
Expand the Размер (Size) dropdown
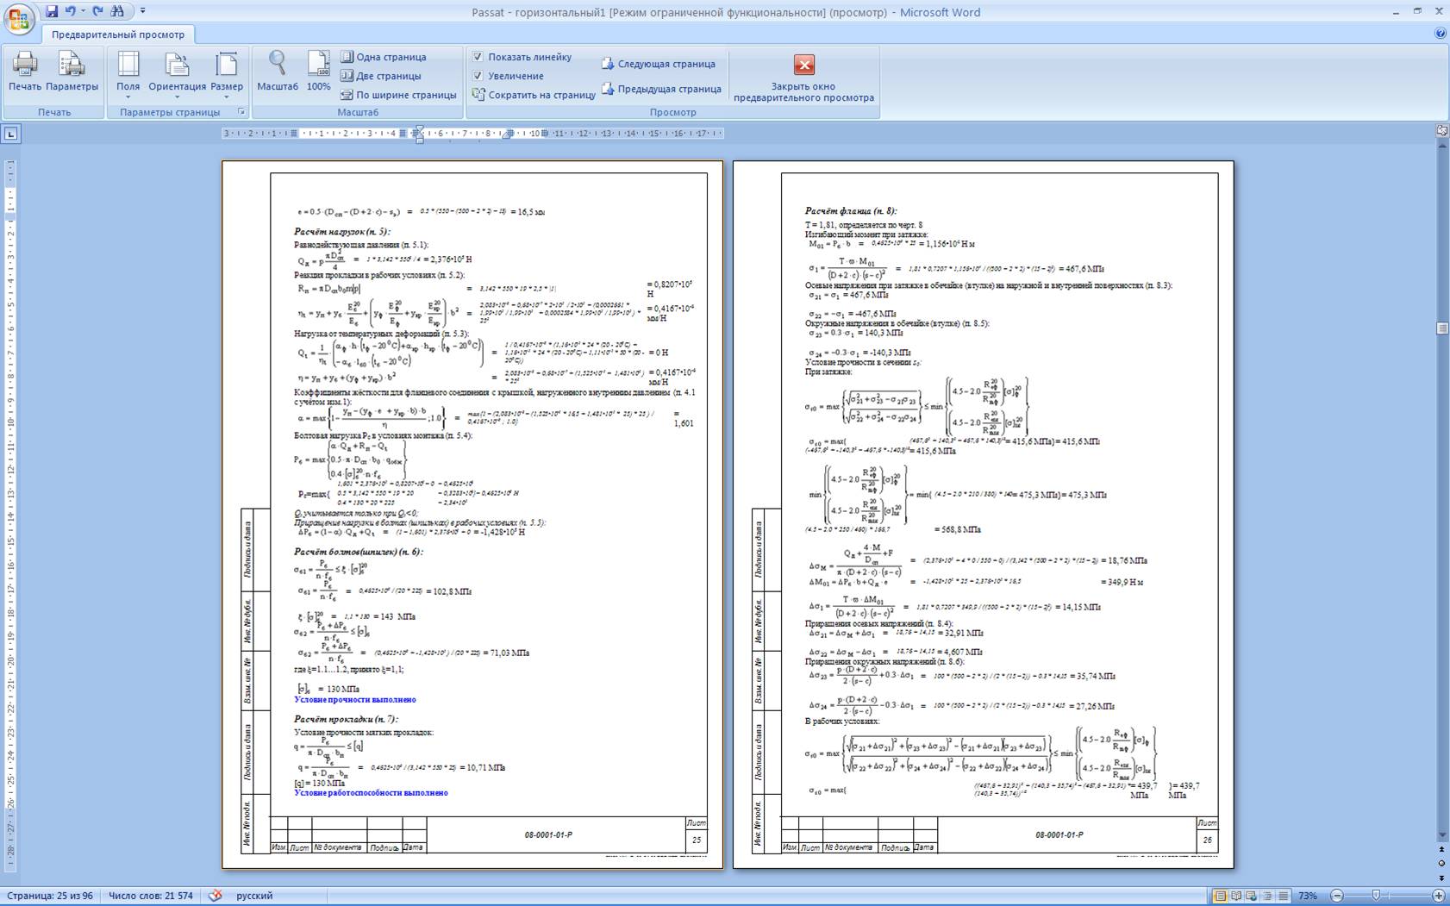(227, 71)
